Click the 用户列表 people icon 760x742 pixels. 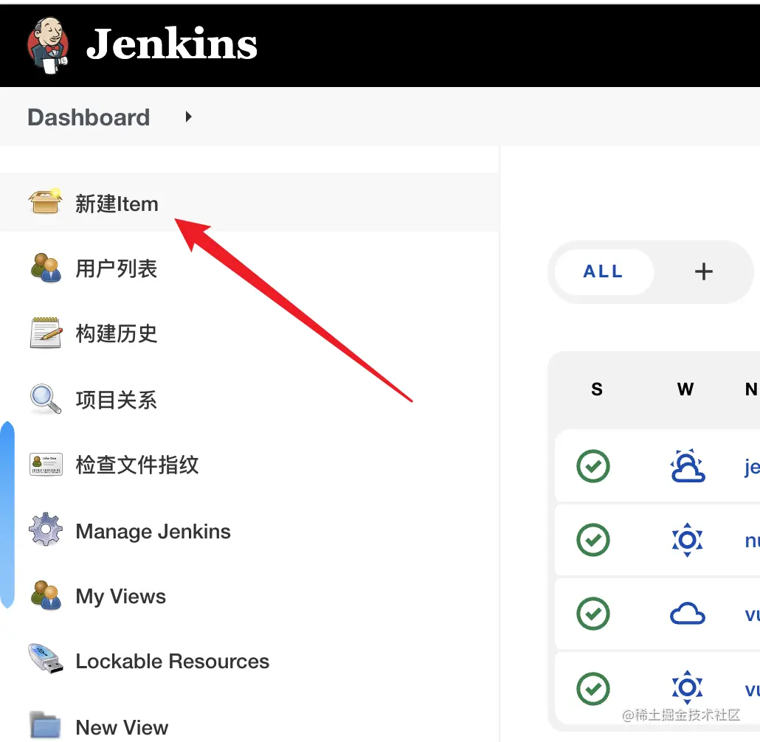pyautogui.click(x=46, y=268)
